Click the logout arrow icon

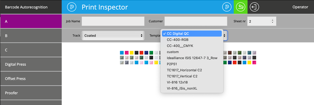point(254,7)
